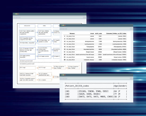Close the flowchart window using its red dot
The height and width of the screenshot is (116, 146).
(x=18, y=14)
